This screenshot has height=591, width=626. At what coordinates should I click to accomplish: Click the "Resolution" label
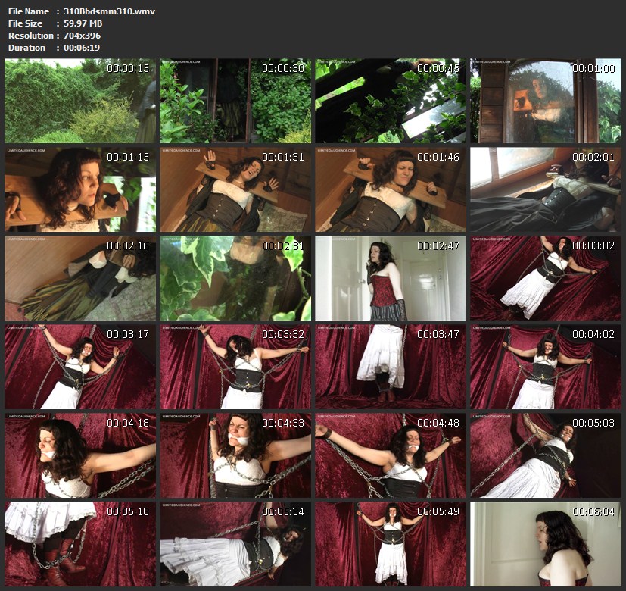click(x=31, y=36)
